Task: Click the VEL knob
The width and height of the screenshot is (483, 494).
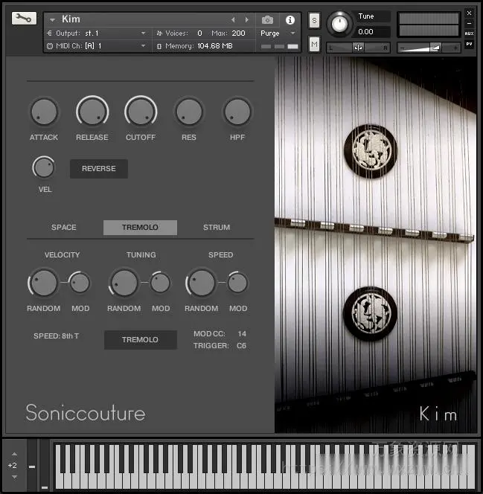Action: point(44,167)
